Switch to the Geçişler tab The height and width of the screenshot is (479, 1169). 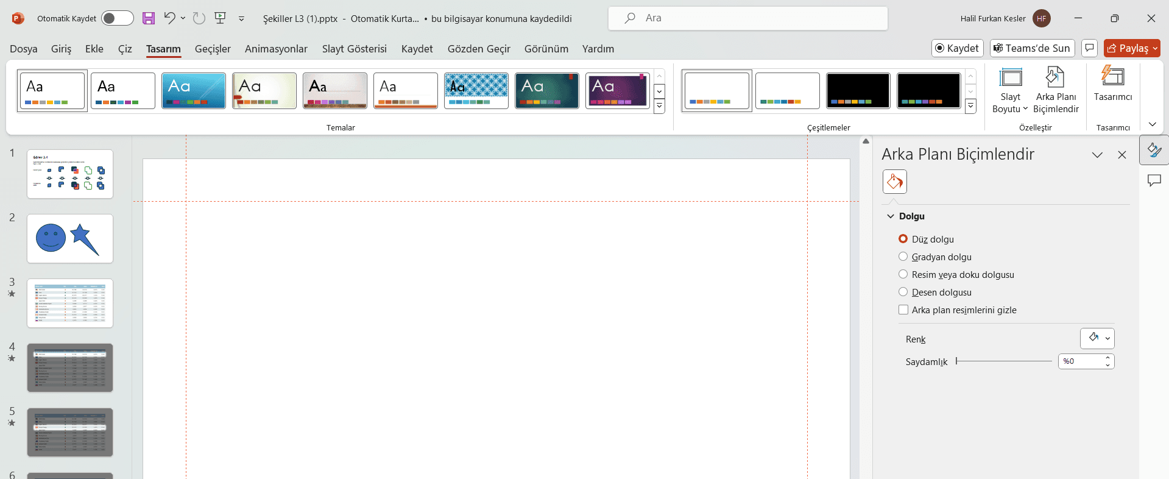coord(213,49)
